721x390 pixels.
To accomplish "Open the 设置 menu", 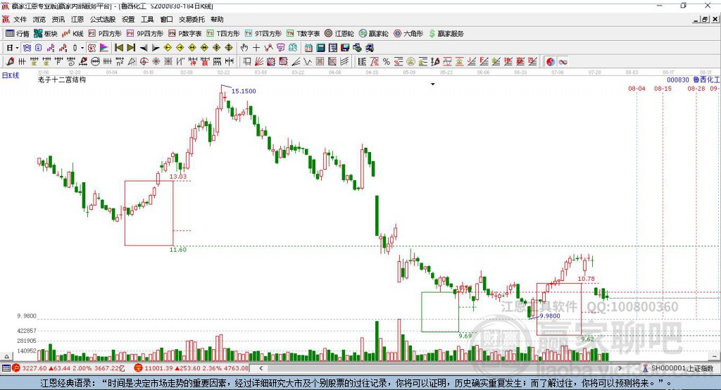I will click(128, 19).
